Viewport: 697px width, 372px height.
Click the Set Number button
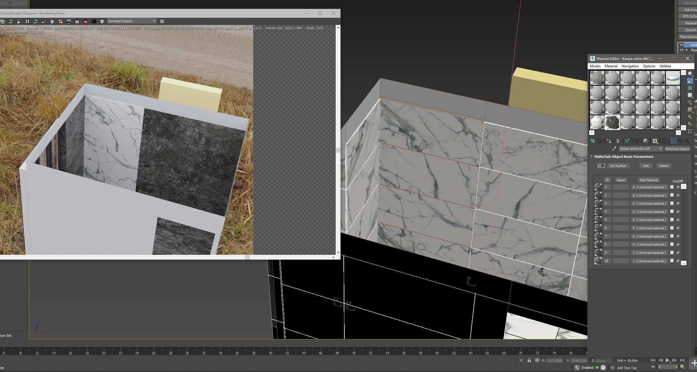(x=618, y=166)
